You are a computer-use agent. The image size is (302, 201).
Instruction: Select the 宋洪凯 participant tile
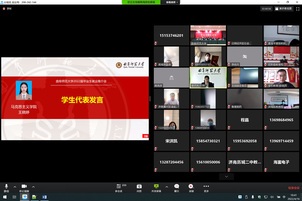pos(171,141)
